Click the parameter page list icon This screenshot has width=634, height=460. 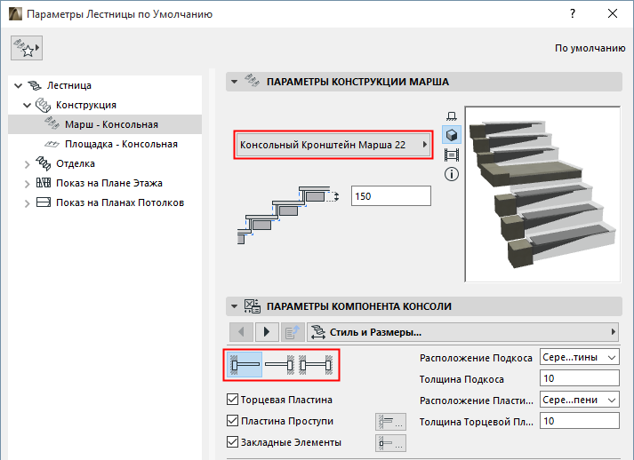pyautogui.click(x=293, y=332)
